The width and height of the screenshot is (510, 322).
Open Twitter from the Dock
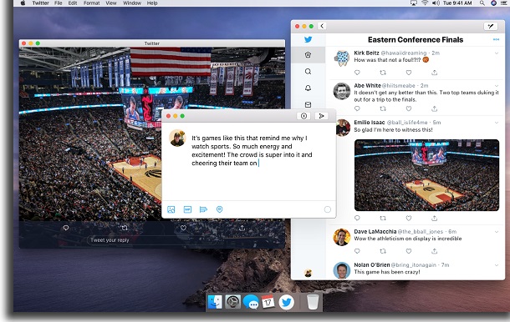pyautogui.click(x=286, y=302)
